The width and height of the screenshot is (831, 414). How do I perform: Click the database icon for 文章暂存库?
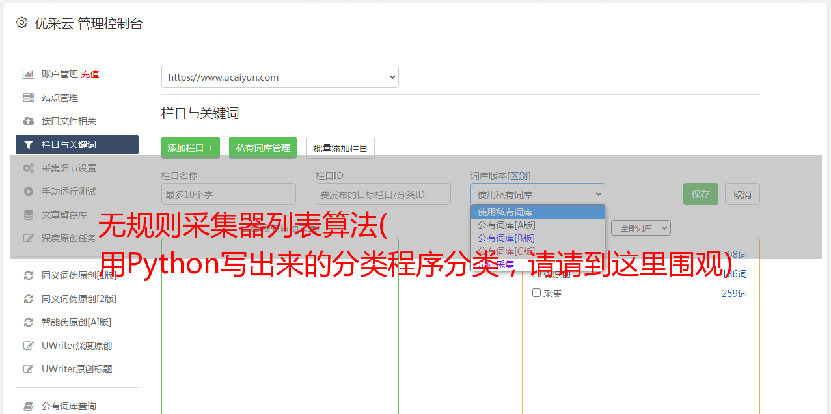29,215
